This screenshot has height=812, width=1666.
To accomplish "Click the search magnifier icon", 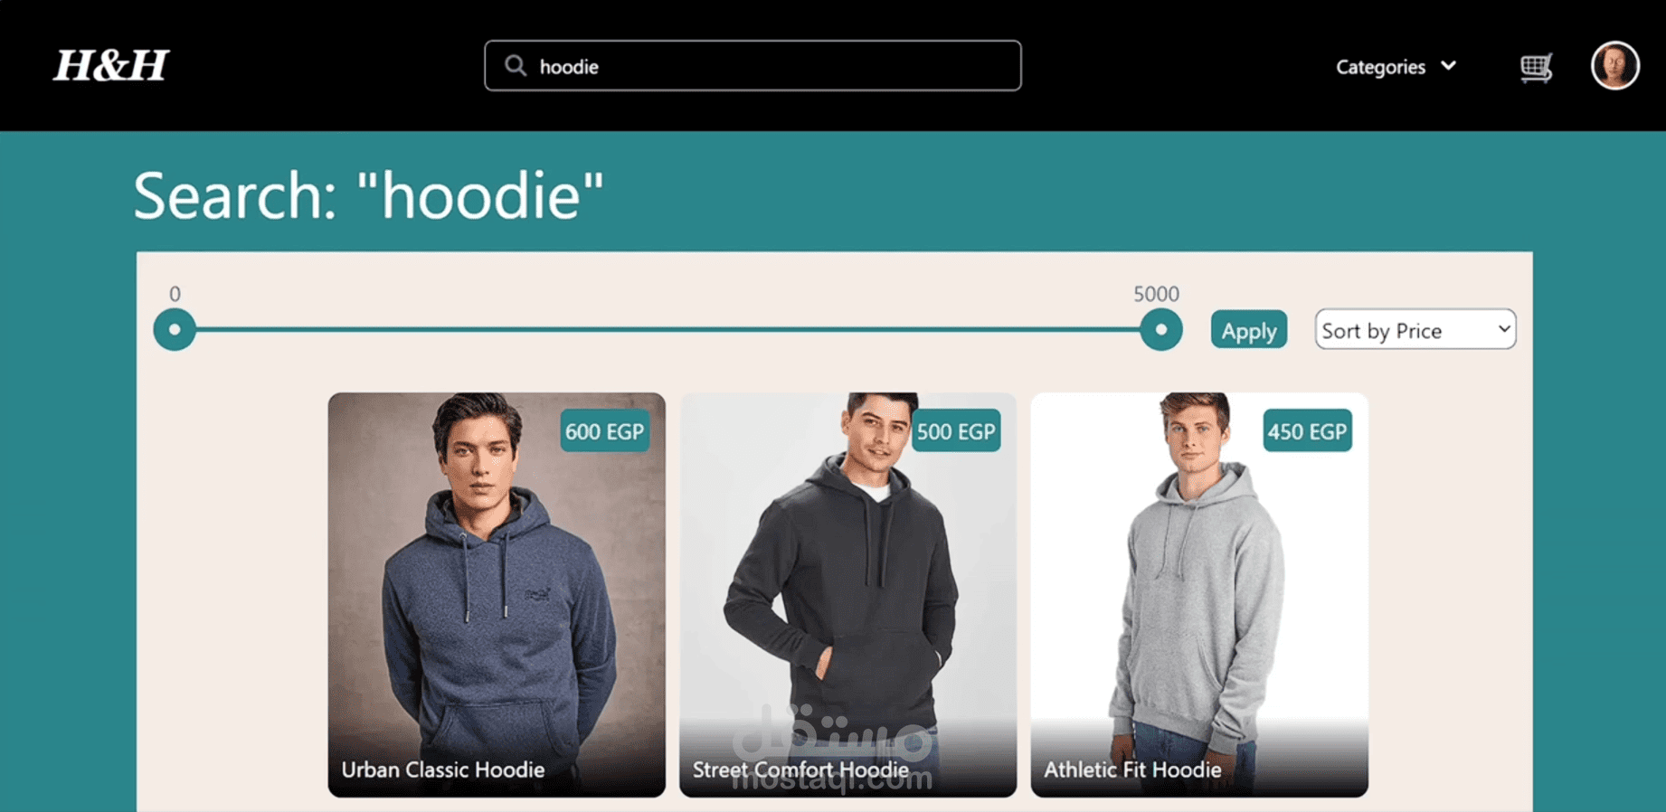I will pyautogui.click(x=516, y=66).
